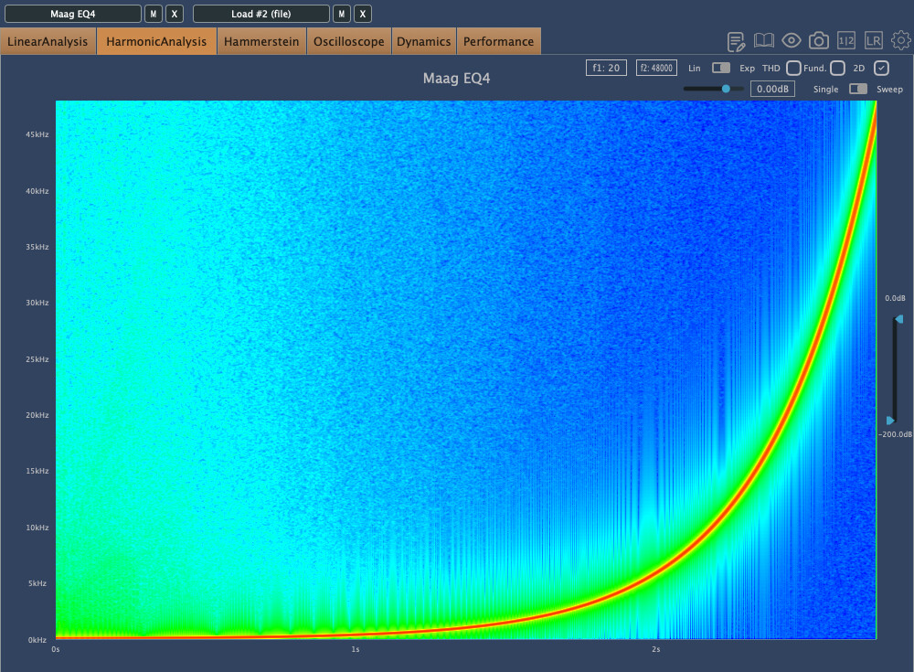
Task: Enable the THD checkbox
Action: click(793, 69)
